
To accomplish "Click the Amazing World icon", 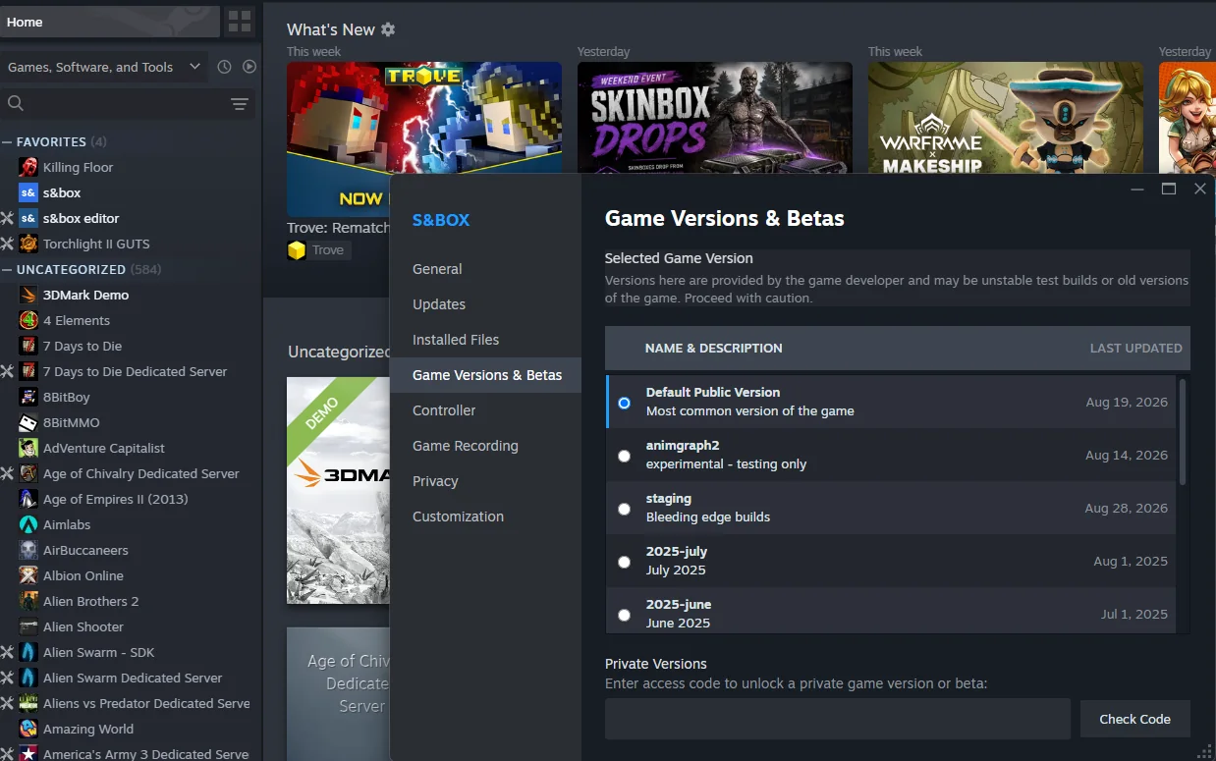I will (x=28, y=729).
